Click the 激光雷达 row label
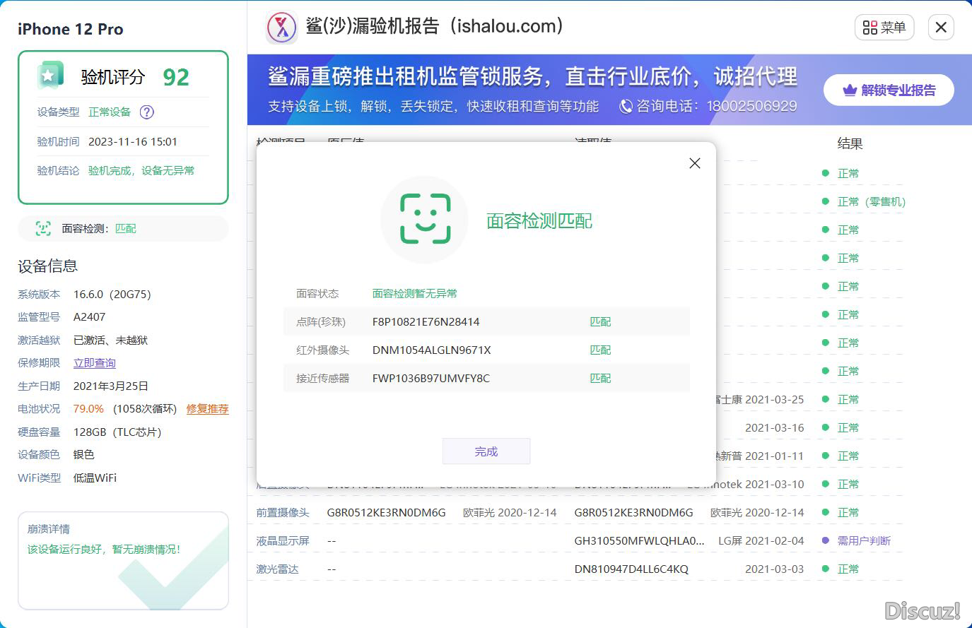The height and width of the screenshot is (628, 972). (x=277, y=569)
